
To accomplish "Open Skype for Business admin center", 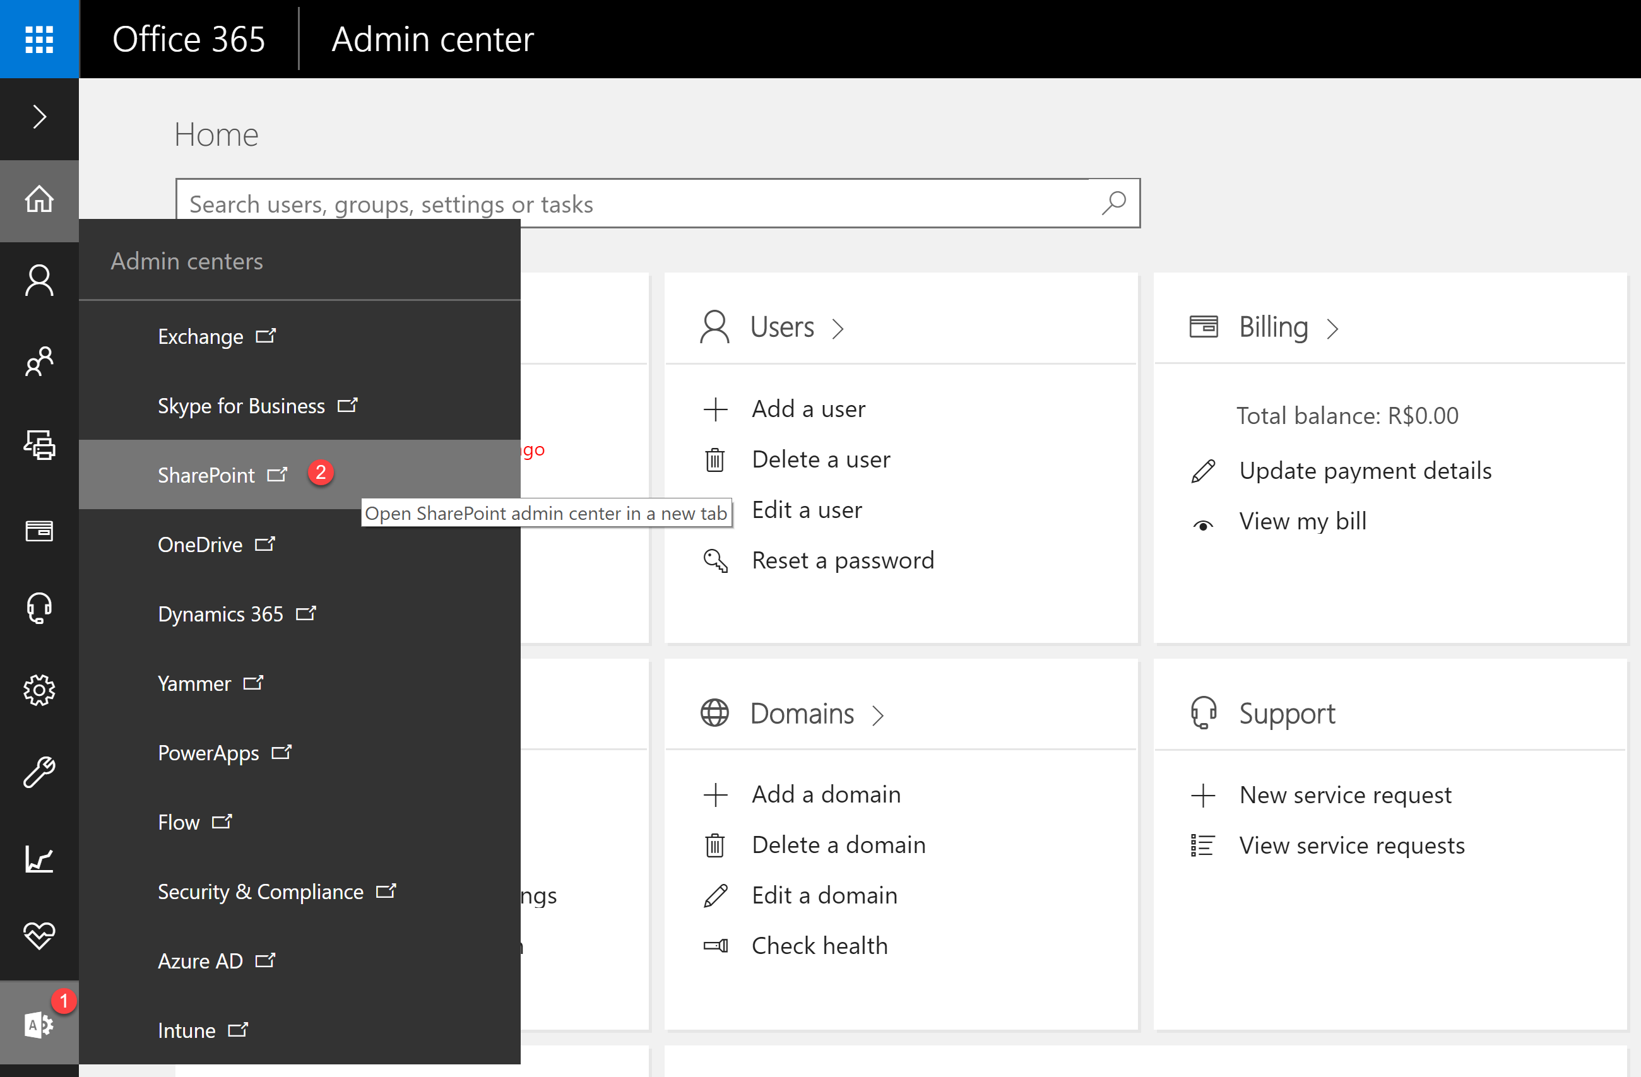I will pos(299,406).
